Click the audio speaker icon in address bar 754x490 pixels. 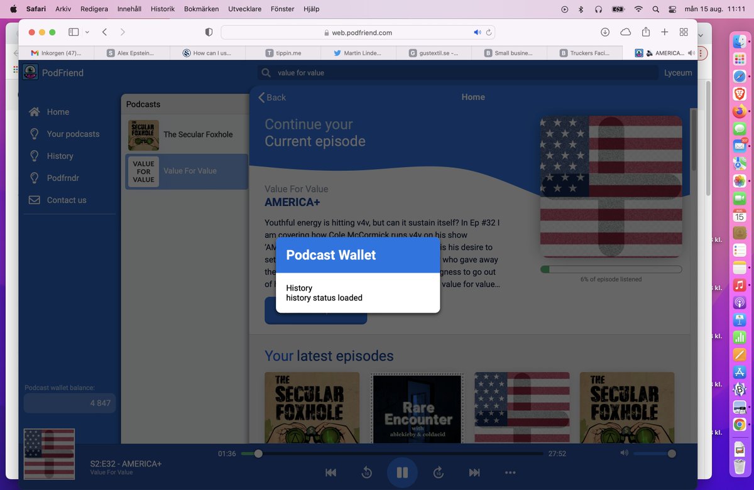point(477,33)
